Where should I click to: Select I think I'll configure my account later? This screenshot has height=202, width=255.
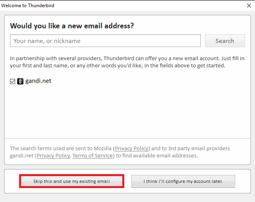(183, 181)
